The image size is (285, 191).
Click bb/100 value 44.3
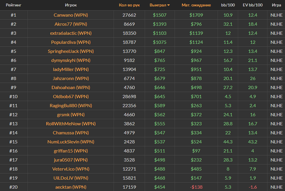228,142
